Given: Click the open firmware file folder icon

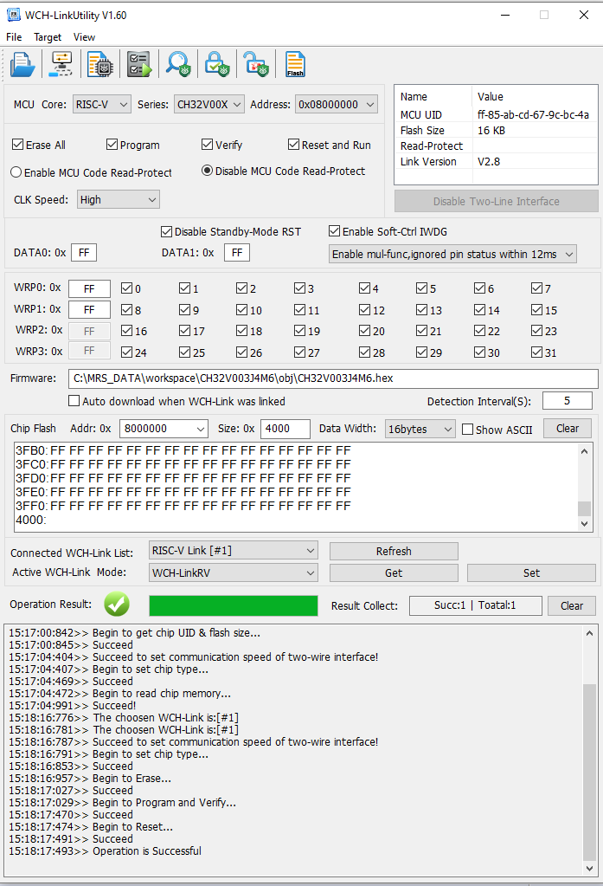Looking at the screenshot, I should [x=22, y=65].
